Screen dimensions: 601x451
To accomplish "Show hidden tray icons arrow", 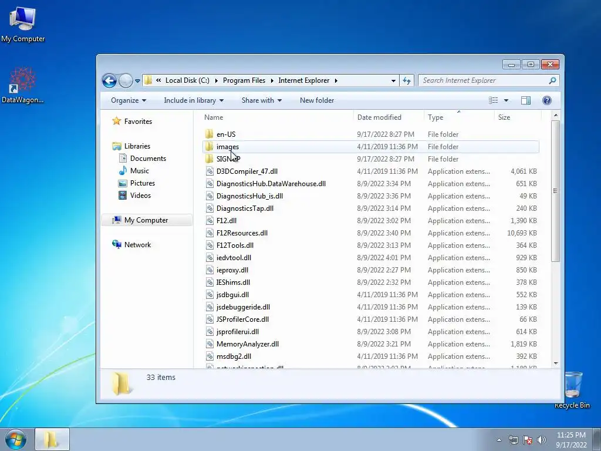I will point(499,440).
